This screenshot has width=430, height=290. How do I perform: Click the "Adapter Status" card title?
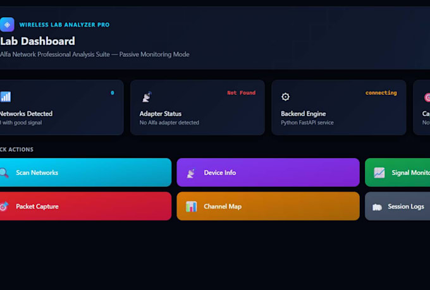[161, 114]
